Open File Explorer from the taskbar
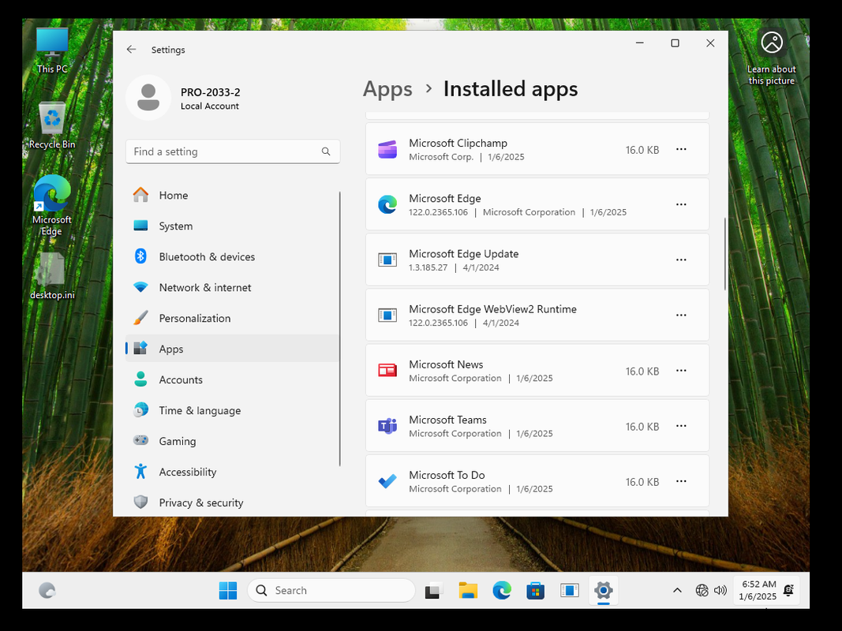This screenshot has width=842, height=631. click(468, 590)
